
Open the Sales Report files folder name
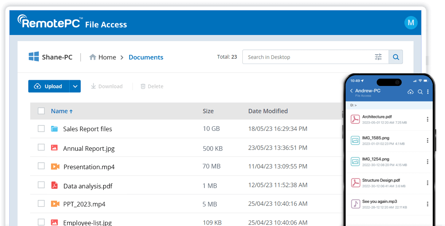click(x=87, y=129)
